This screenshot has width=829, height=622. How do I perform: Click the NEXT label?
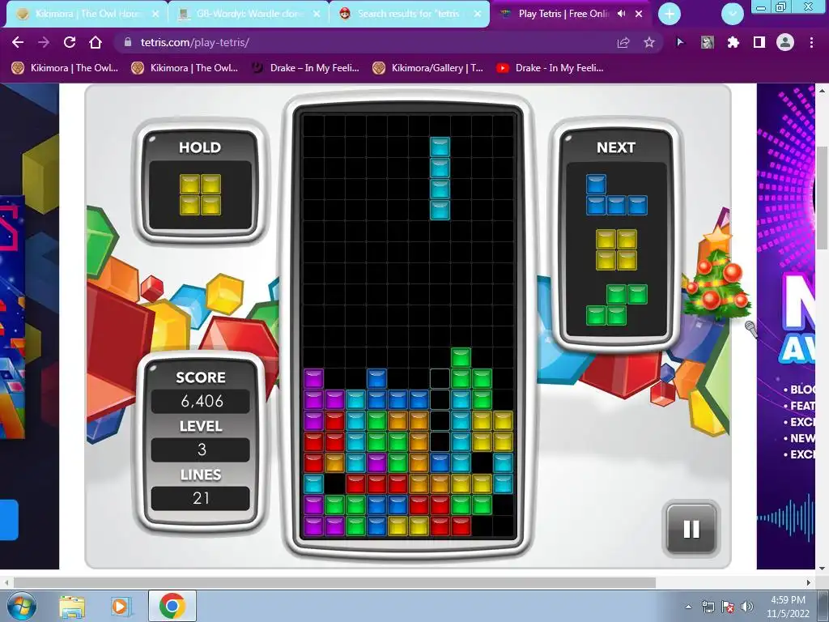[x=616, y=147]
